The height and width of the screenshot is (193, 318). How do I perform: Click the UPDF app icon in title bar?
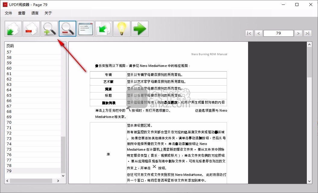pos(5,5)
